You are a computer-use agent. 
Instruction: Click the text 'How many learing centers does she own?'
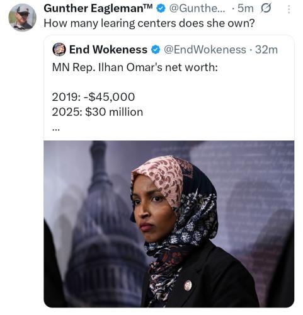click(x=149, y=23)
